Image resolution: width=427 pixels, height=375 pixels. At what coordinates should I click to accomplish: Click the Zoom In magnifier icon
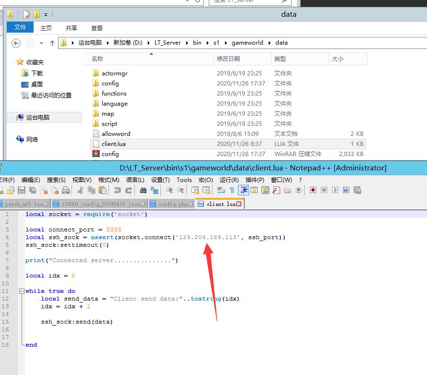point(168,190)
